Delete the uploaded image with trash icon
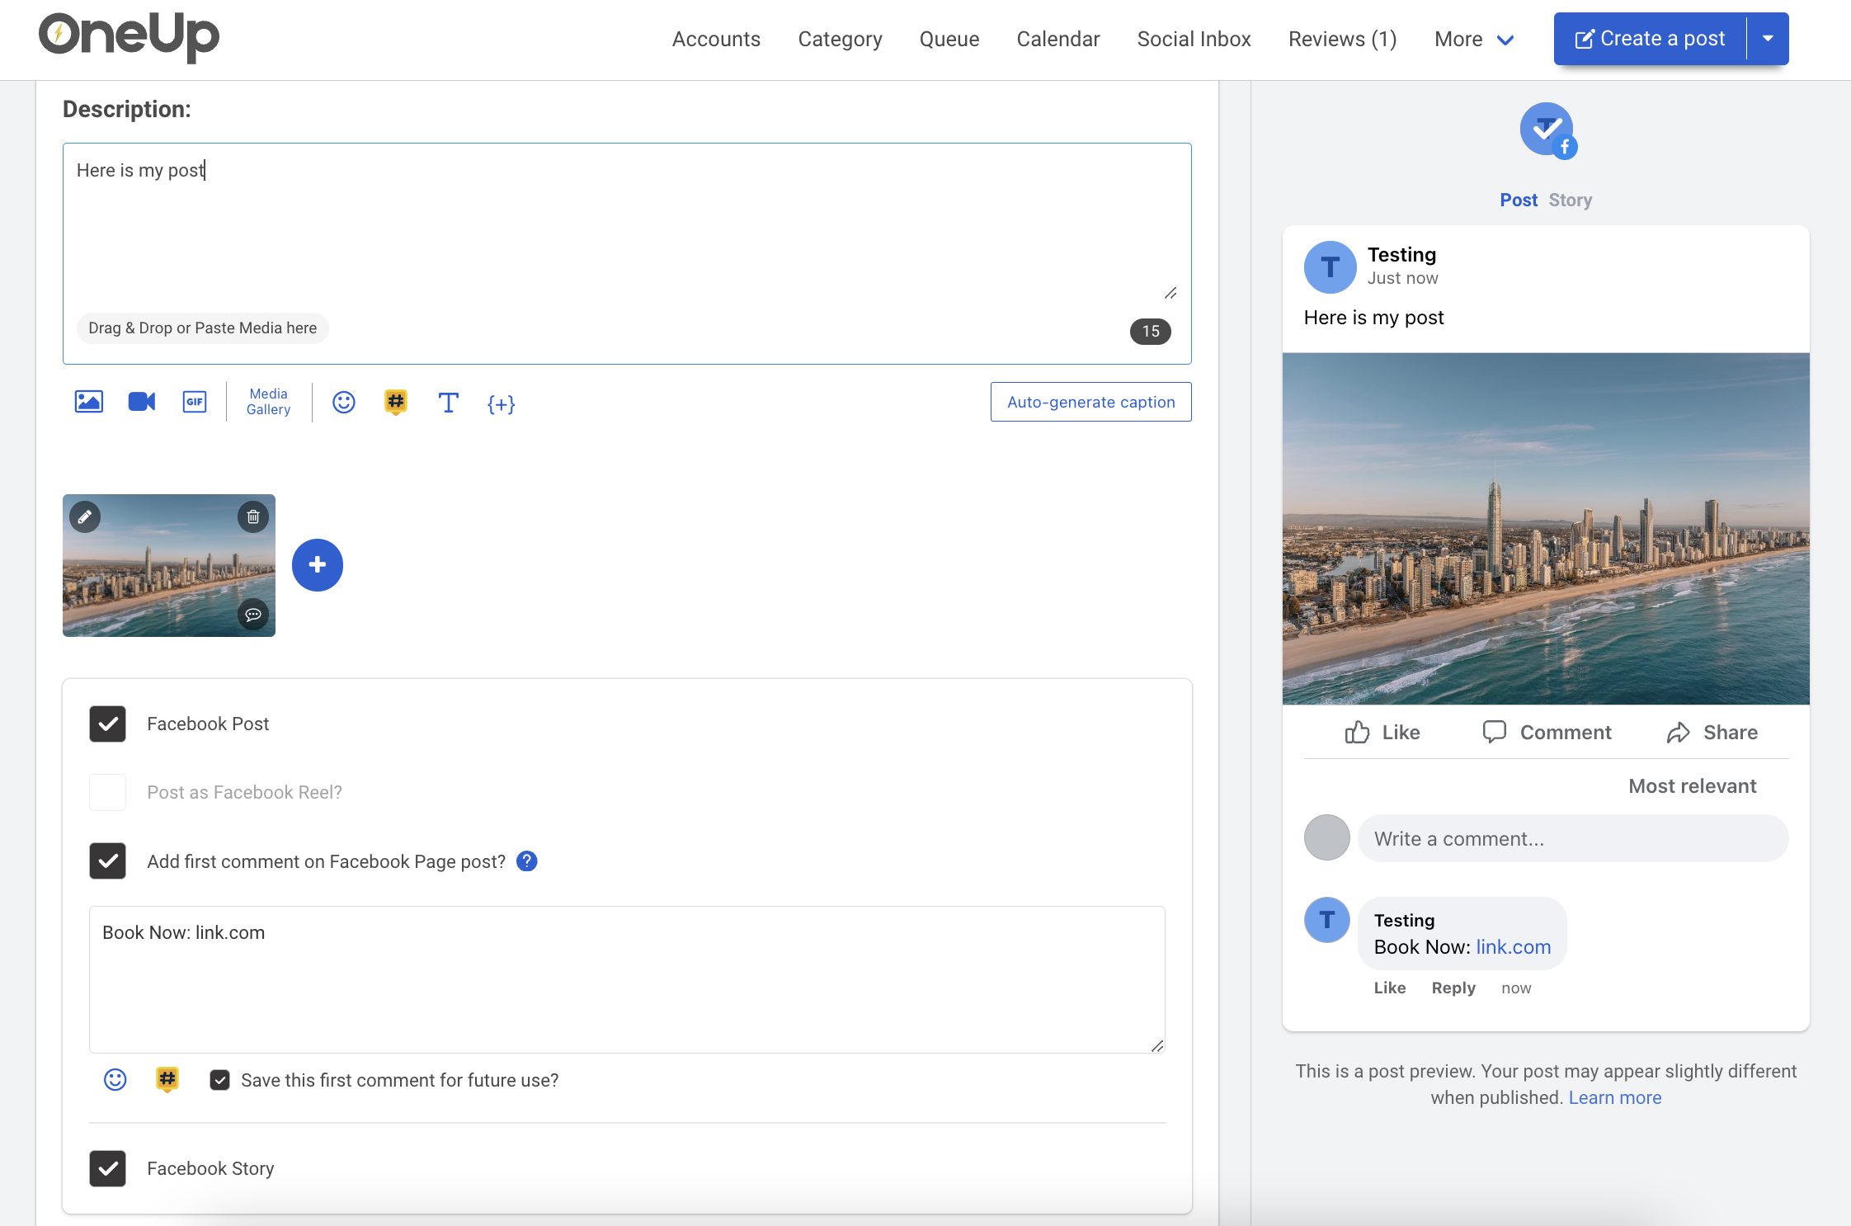This screenshot has height=1226, width=1851. (x=253, y=517)
